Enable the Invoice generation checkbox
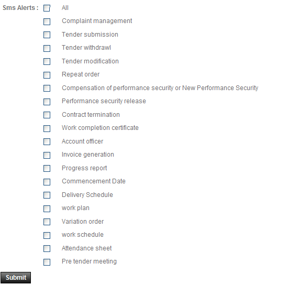 tap(47, 155)
